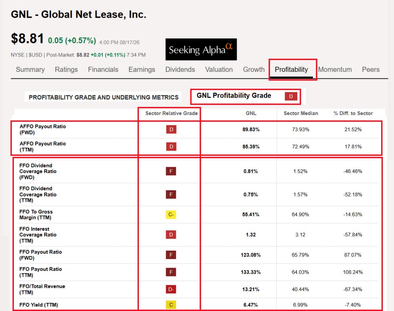The height and width of the screenshot is (311, 394).
Task: Click the % Diff. to Sector header
Action: click(x=353, y=113)
